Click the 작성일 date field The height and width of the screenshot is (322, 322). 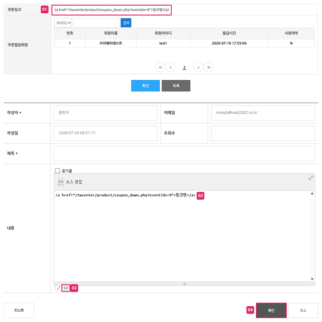pyautogui.click(x=106, y=133)
